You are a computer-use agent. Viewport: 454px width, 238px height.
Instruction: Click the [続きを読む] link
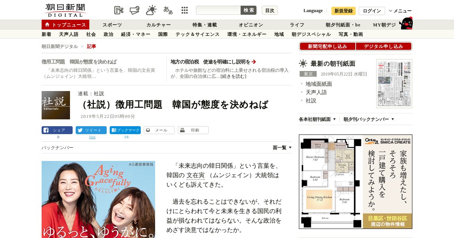coord(233,76)
